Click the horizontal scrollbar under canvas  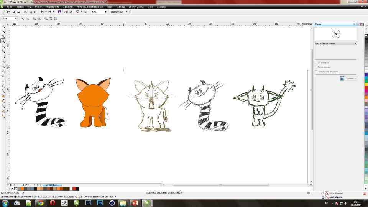[x=220, y=185]
